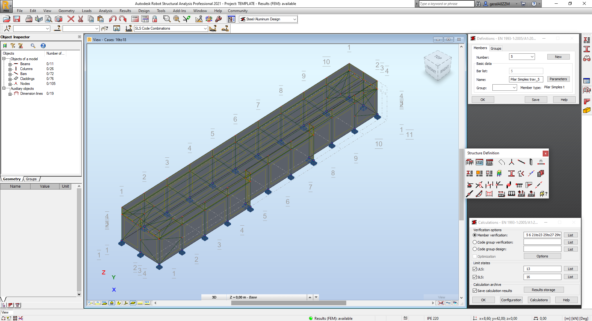Screen dimensions: 592x321
Task: Toggle Save calculation results checkbox
Action: coord(475,291)
